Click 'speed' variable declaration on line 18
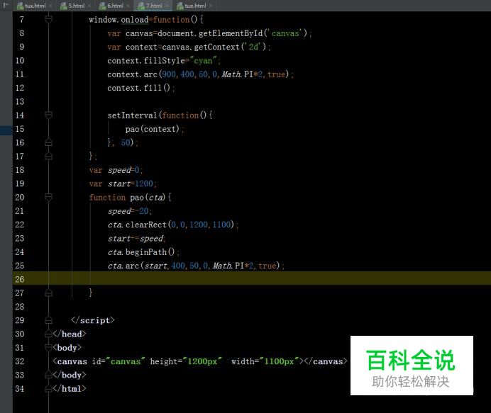491x413 pixels. (x=119, y=170)
